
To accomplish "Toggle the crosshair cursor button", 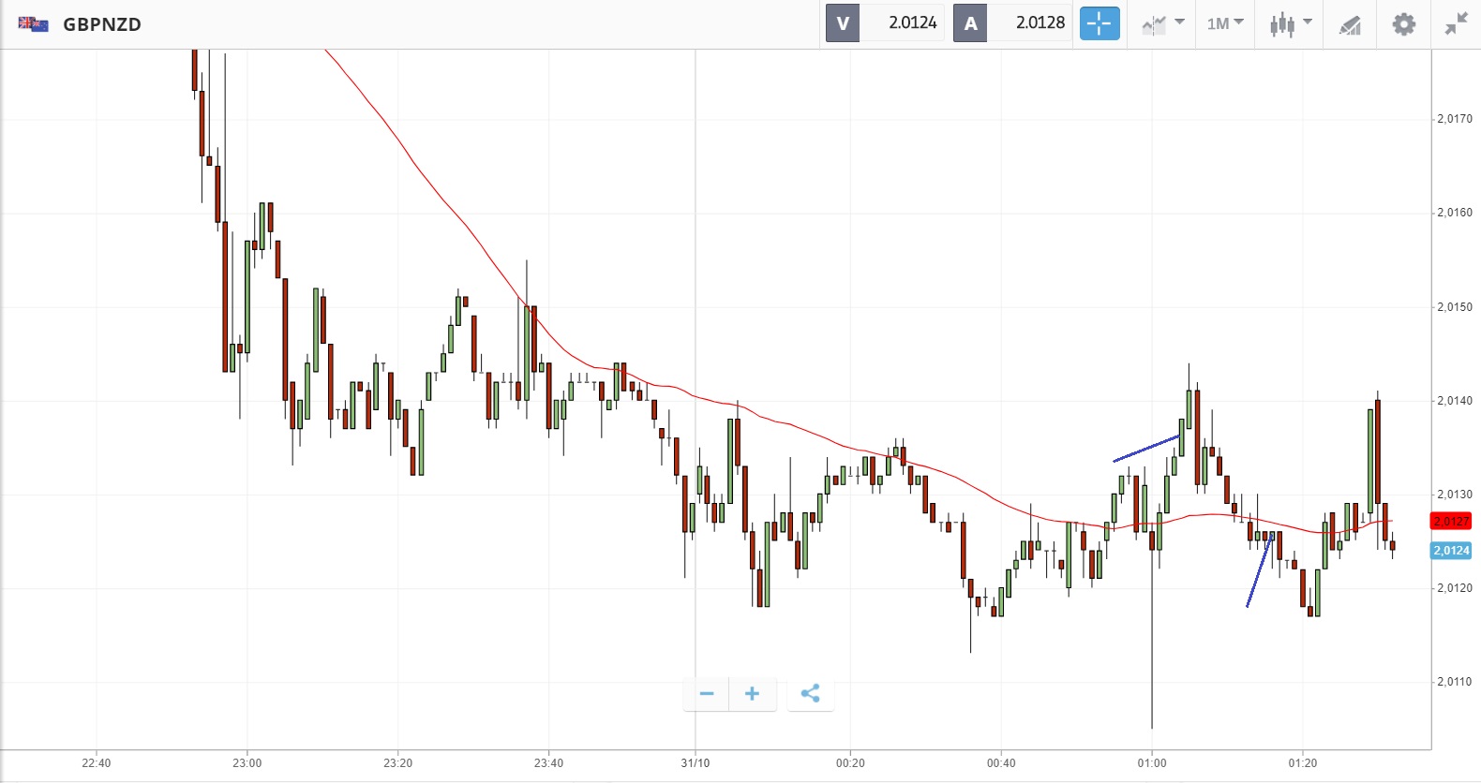I will pos(1100,23).
